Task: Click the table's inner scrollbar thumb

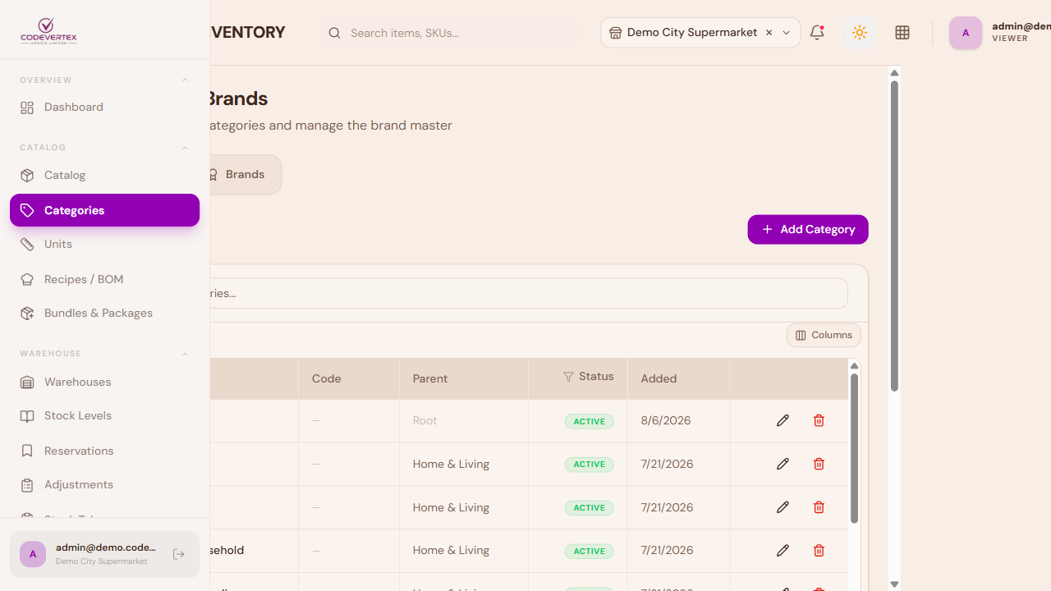Action: coord(854,448)
